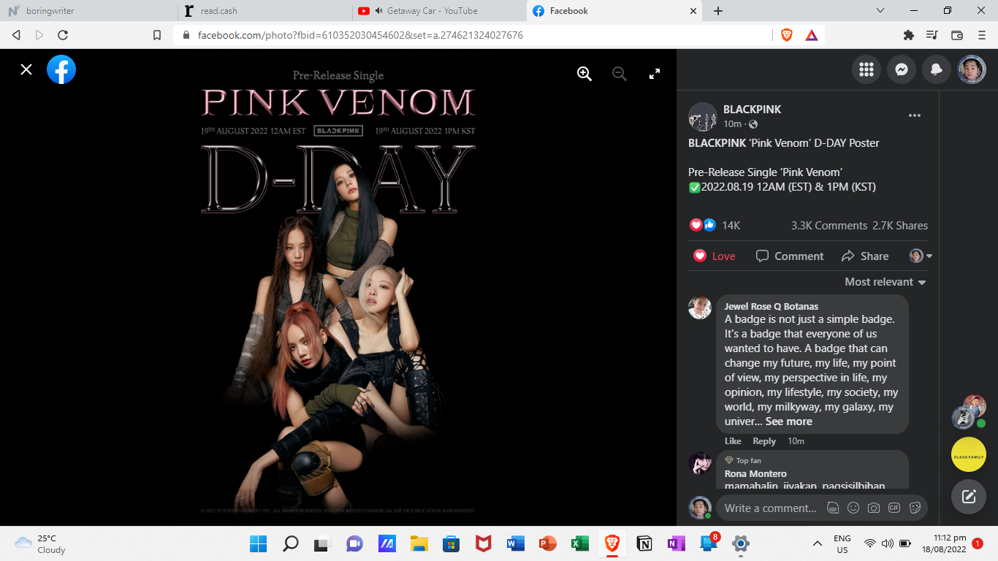This screenshot has width=998, height=561.
Task: Open the account profile picture menu
Action: point(972,69)
